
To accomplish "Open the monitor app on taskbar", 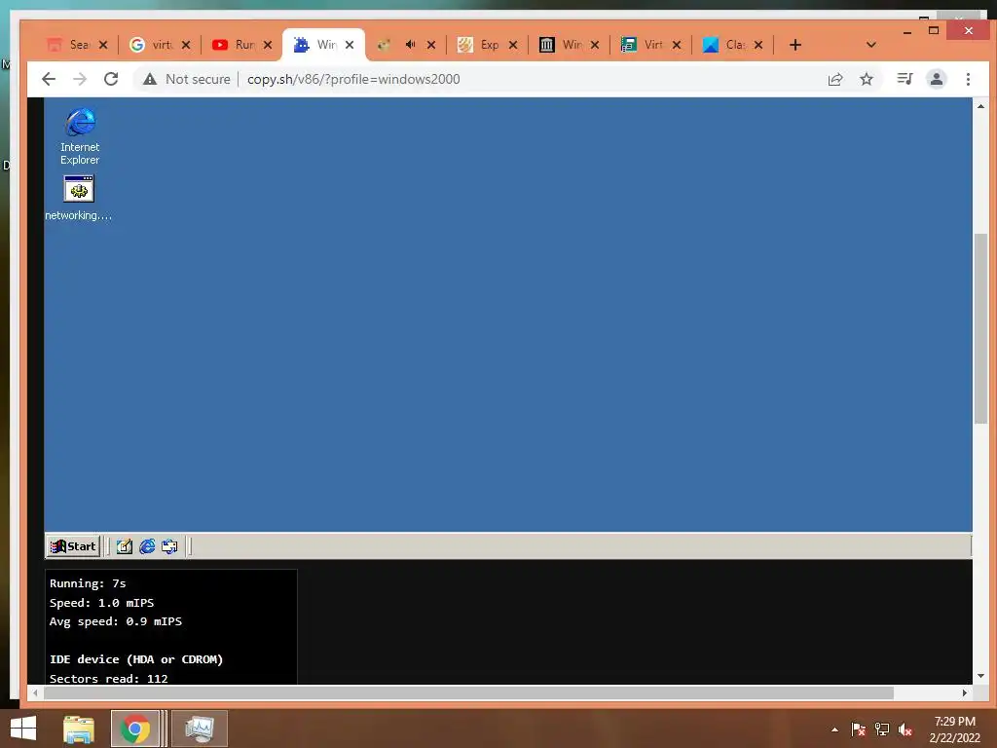I will pos(199,729).
